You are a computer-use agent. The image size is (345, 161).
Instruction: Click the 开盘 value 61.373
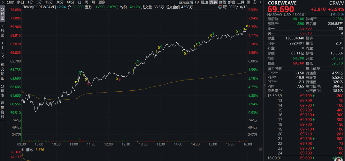click(x=337, y=58)
